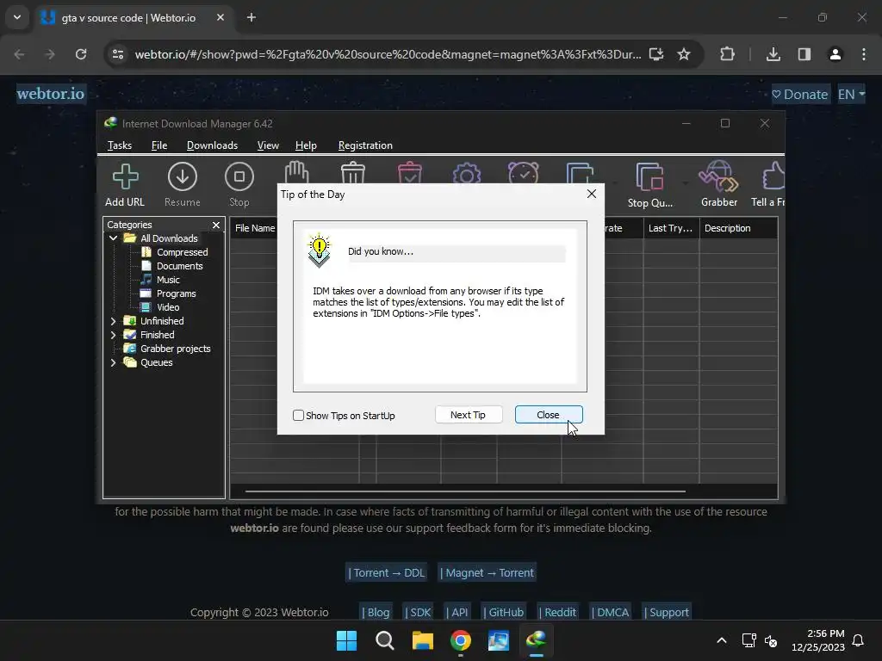The width and height of the screenshot is (882, 661).
Task: Open the Grabber tool
Action: (719, 185)
